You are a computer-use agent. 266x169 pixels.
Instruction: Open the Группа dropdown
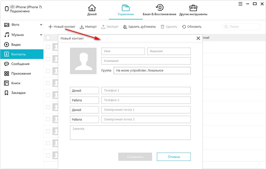point(152,71)
